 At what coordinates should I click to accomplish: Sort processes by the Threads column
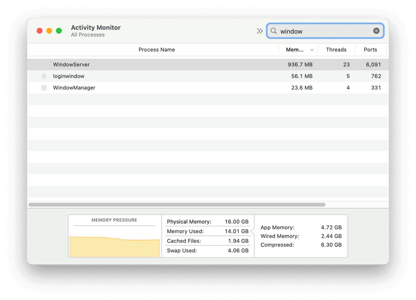[336, 50]
